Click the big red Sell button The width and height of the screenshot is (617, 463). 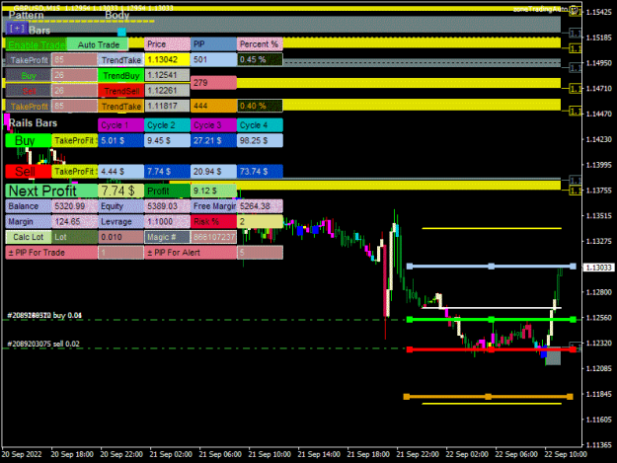pos(29,172)
